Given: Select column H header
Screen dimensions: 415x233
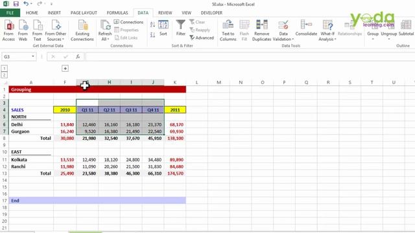Looking at the screenshot, I should tap(109, 82).
